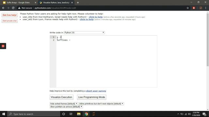Reload the page with the refresh icon
The image size is (209, 117).
click(13, 8)
